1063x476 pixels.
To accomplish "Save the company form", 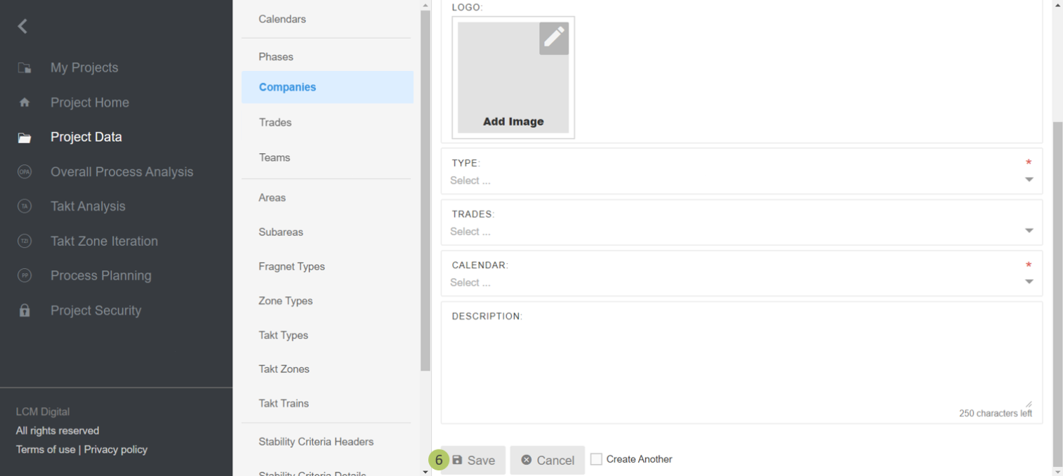I will pos(473,460).
